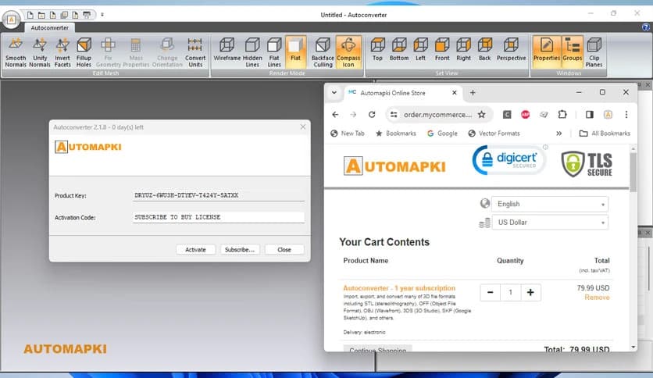Click the quantity field showing 1
Viewport: 653px width, 378px height.
tap(510, 292)
